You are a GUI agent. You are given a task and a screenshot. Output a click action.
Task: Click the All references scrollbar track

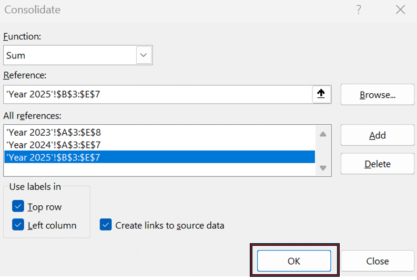tap(323, 151)
